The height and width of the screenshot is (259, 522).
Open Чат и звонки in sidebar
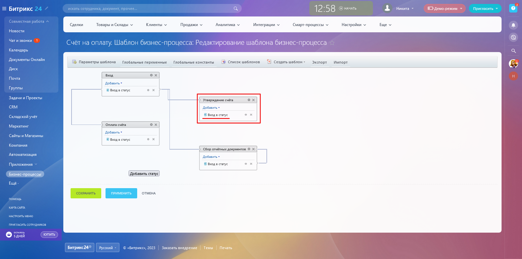pyautogui.click(x=20, y=41)
